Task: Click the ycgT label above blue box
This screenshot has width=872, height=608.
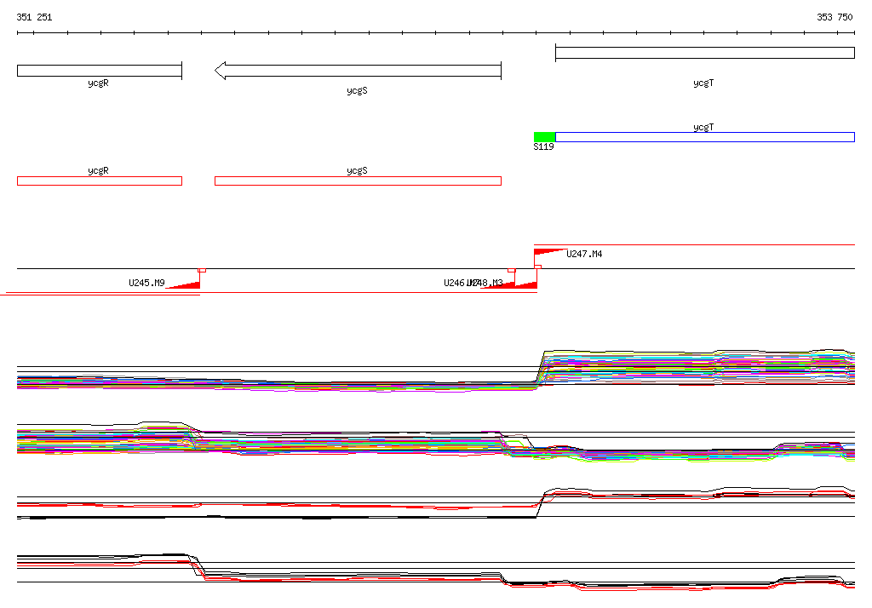Action: [703, 128]
